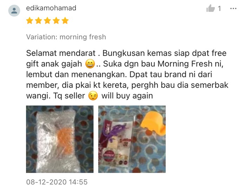Viewport: 245px width, 188px height.
Task: Open edikamohamad's profile via username
Action: [51, 8]
